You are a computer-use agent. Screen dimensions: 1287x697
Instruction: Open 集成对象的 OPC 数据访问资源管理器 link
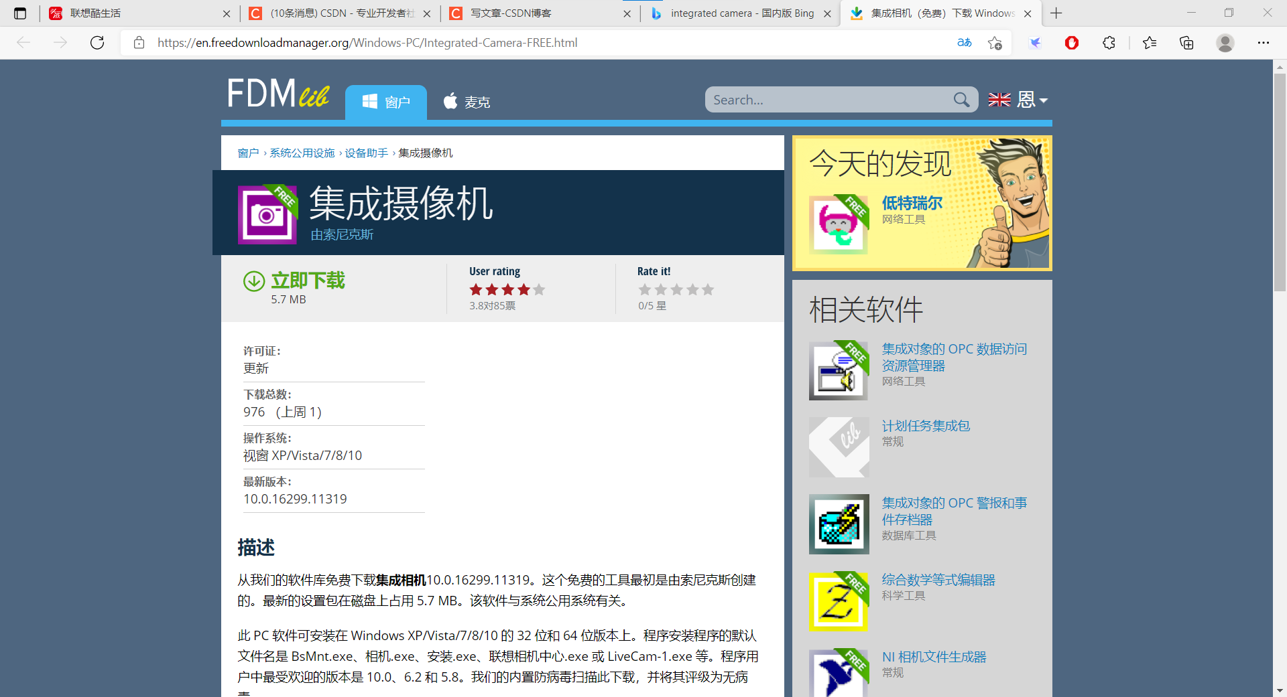click(954, 357)
